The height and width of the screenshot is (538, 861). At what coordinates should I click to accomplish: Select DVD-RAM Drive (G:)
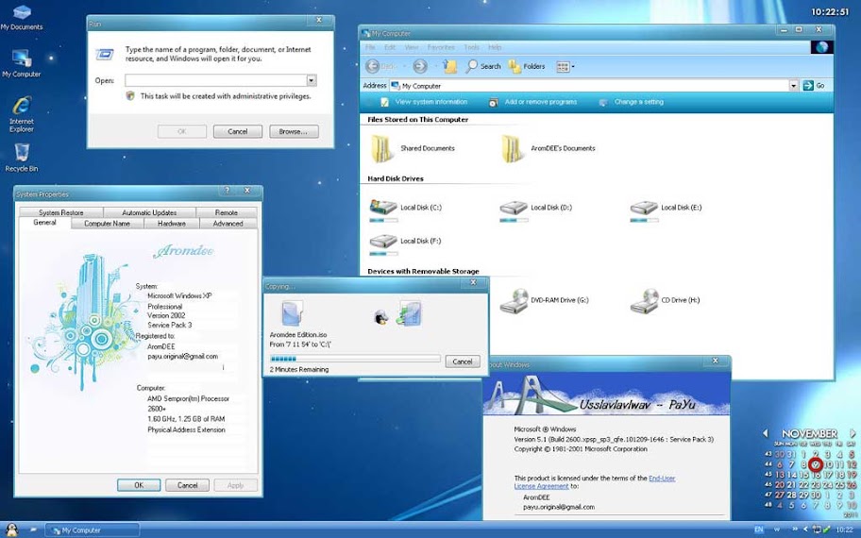[x=544, y=301]
